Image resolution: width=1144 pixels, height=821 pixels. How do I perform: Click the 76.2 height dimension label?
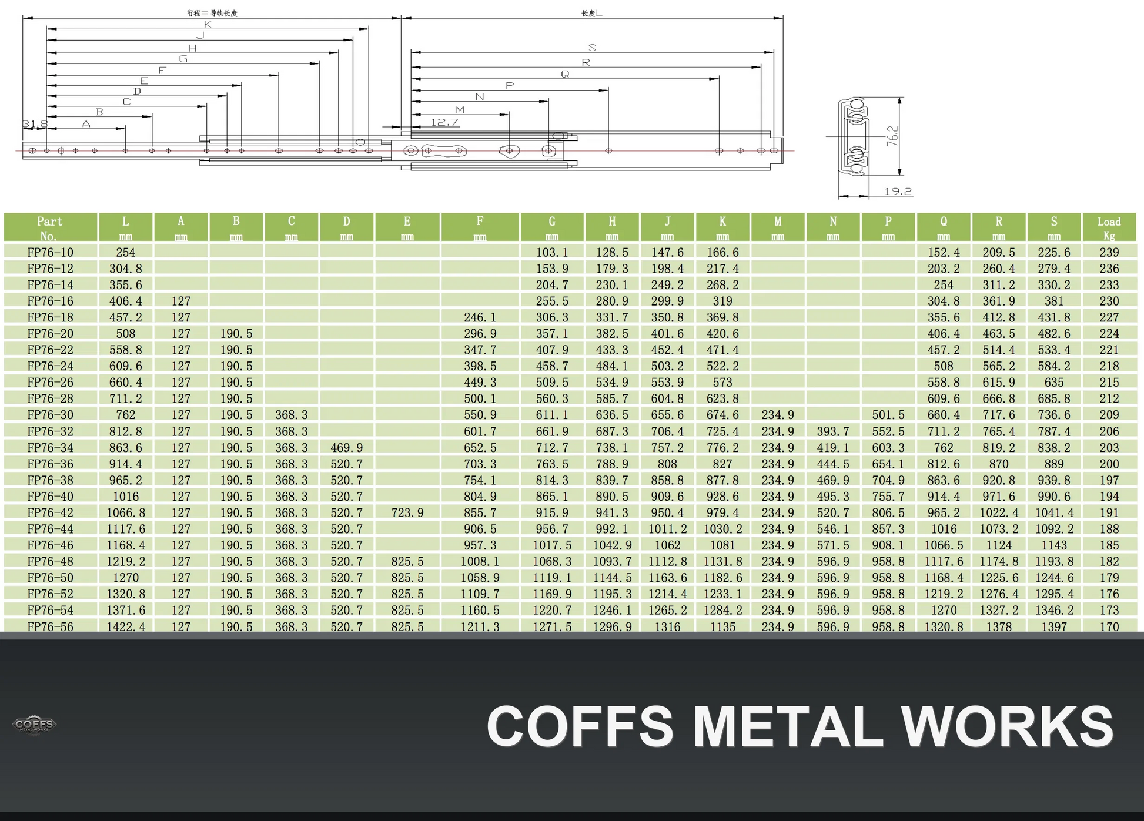(x=892, y=136)
